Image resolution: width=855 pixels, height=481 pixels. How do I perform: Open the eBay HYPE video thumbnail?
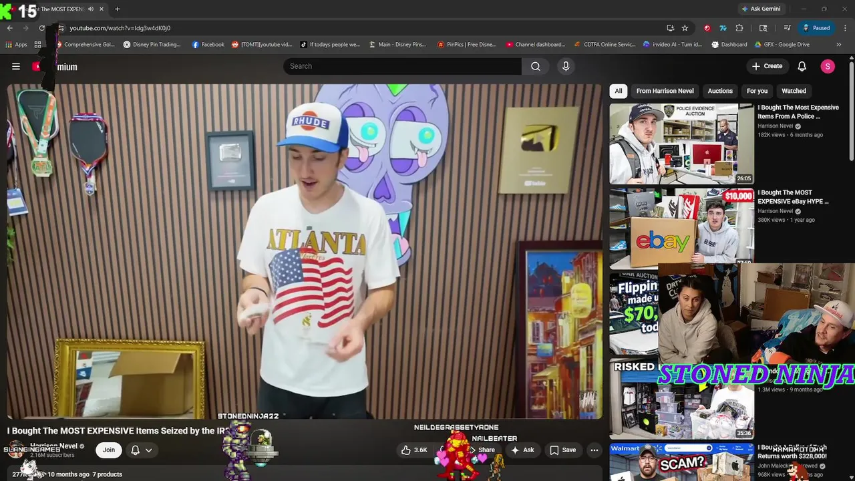[681, 228]
